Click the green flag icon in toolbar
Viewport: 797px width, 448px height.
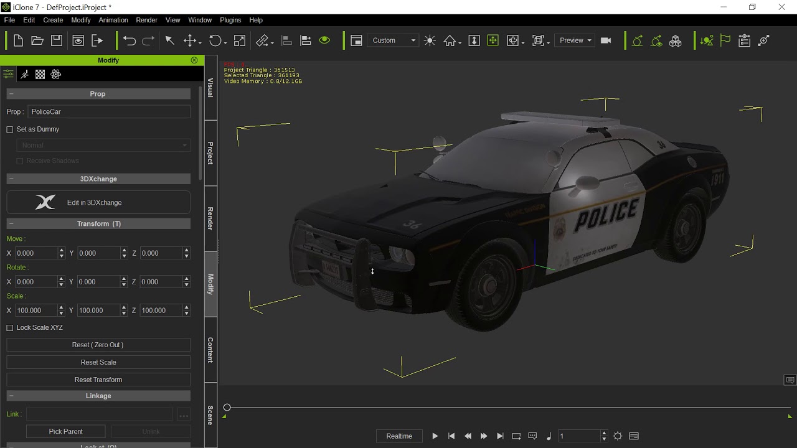(725, 40)
